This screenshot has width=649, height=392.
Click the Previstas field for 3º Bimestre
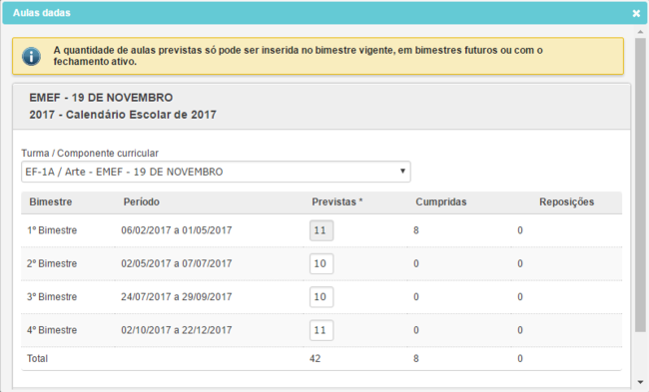click(x=322, y=297)
